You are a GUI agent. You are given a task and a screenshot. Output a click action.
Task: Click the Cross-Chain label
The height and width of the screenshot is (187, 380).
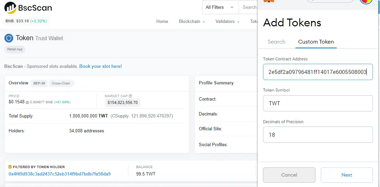click(x=61, y=83)
